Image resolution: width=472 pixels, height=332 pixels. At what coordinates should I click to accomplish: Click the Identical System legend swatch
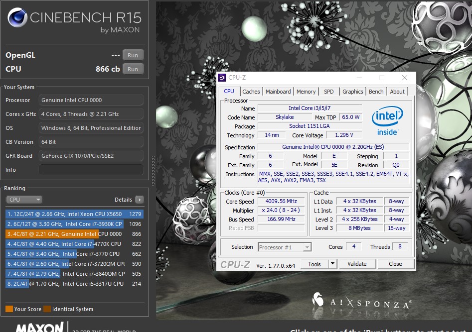pos(47,309)
